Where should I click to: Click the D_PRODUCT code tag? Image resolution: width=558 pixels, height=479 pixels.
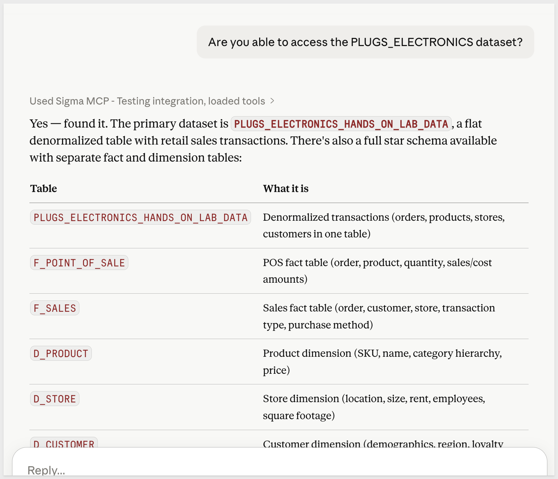(61, 354)
